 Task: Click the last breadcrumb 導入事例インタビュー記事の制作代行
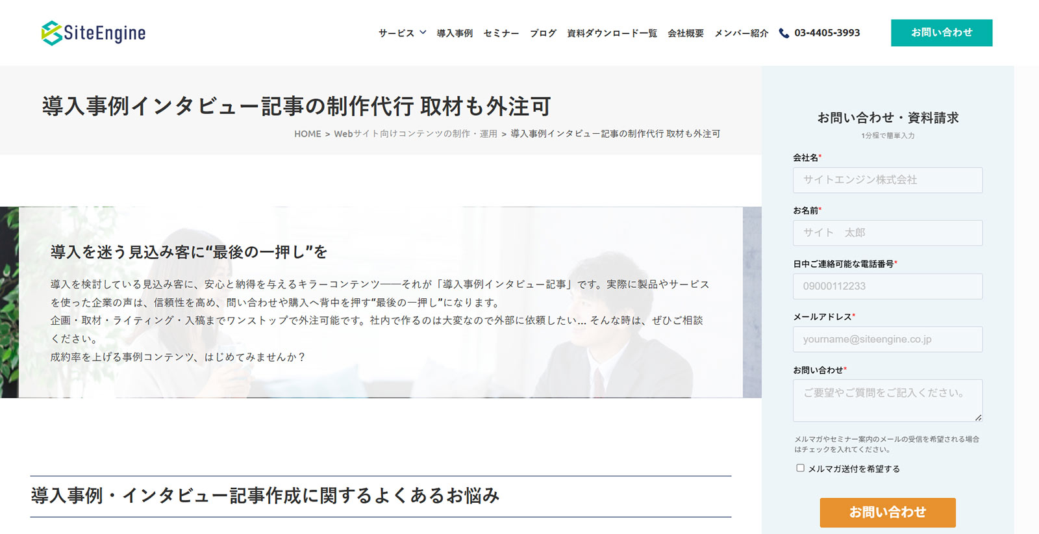[616, 134]
